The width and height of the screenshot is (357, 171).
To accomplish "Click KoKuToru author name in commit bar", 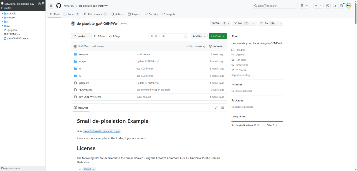I will pyautogui.click(x=84, y=47).
